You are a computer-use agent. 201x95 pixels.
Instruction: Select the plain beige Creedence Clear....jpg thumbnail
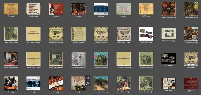click(x=124, y=59)
